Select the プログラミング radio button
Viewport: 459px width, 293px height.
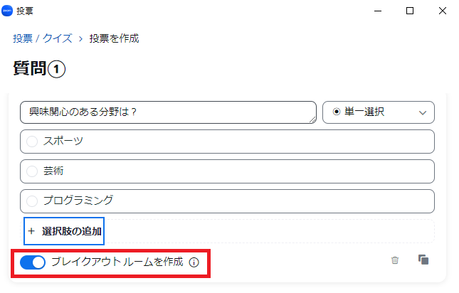coord(32,201)
